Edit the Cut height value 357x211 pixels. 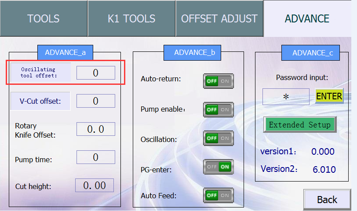(94, 186)
